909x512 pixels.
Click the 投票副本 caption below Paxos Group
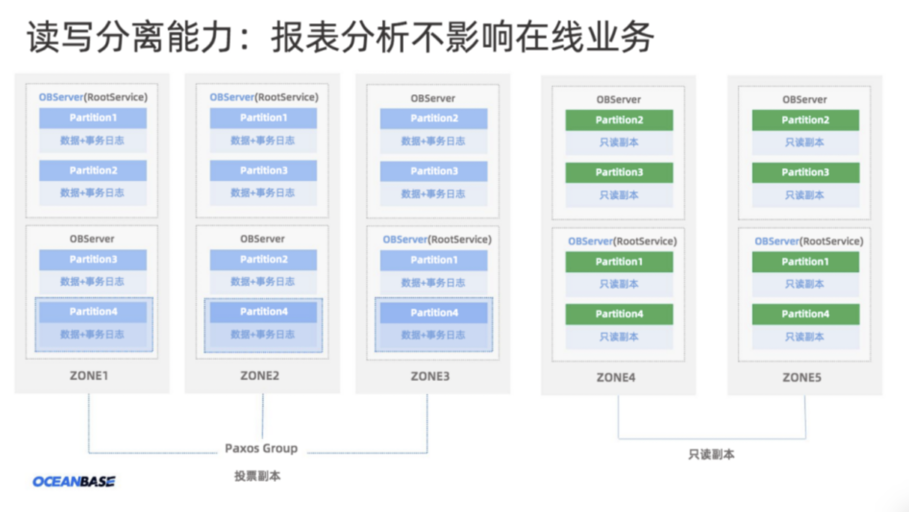click(257, 476)
